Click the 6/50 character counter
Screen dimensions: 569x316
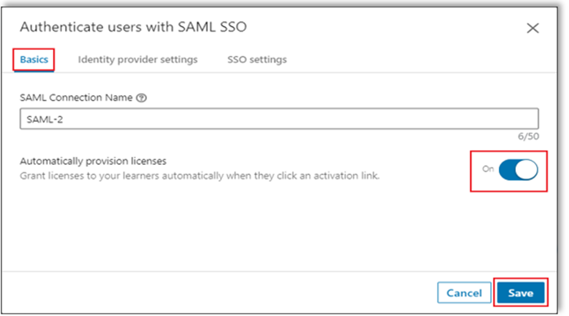[528, 136]
